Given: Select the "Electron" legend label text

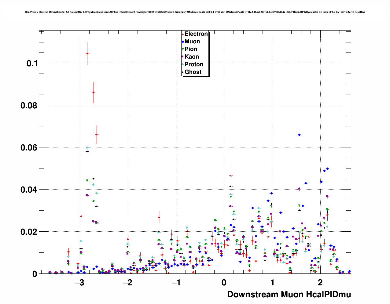Looking at the screenshot, I should coord(196,34).
